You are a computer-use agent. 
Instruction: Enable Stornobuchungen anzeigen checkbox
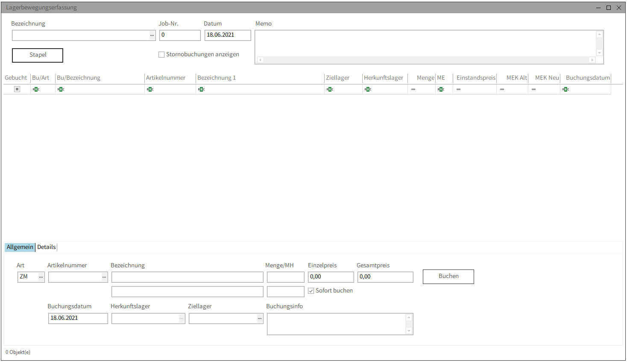[161, 55]
